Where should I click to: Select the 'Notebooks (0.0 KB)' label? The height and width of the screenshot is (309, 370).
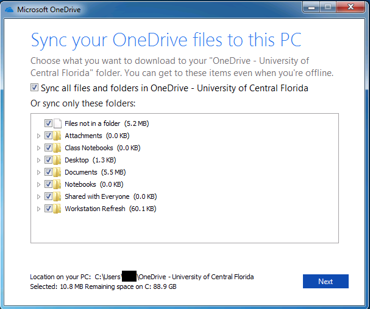94,184
